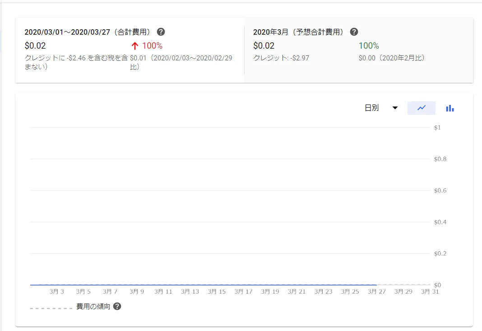Open the 日別 dropdown arrow
Image resolution: width=482 pixels, height=331 pixels.
(x=395, y=108)
